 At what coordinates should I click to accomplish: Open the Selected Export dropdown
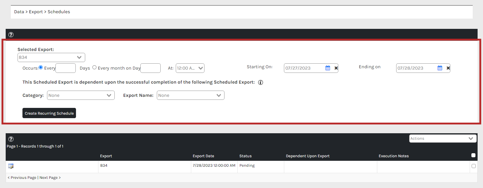[51, 57]
